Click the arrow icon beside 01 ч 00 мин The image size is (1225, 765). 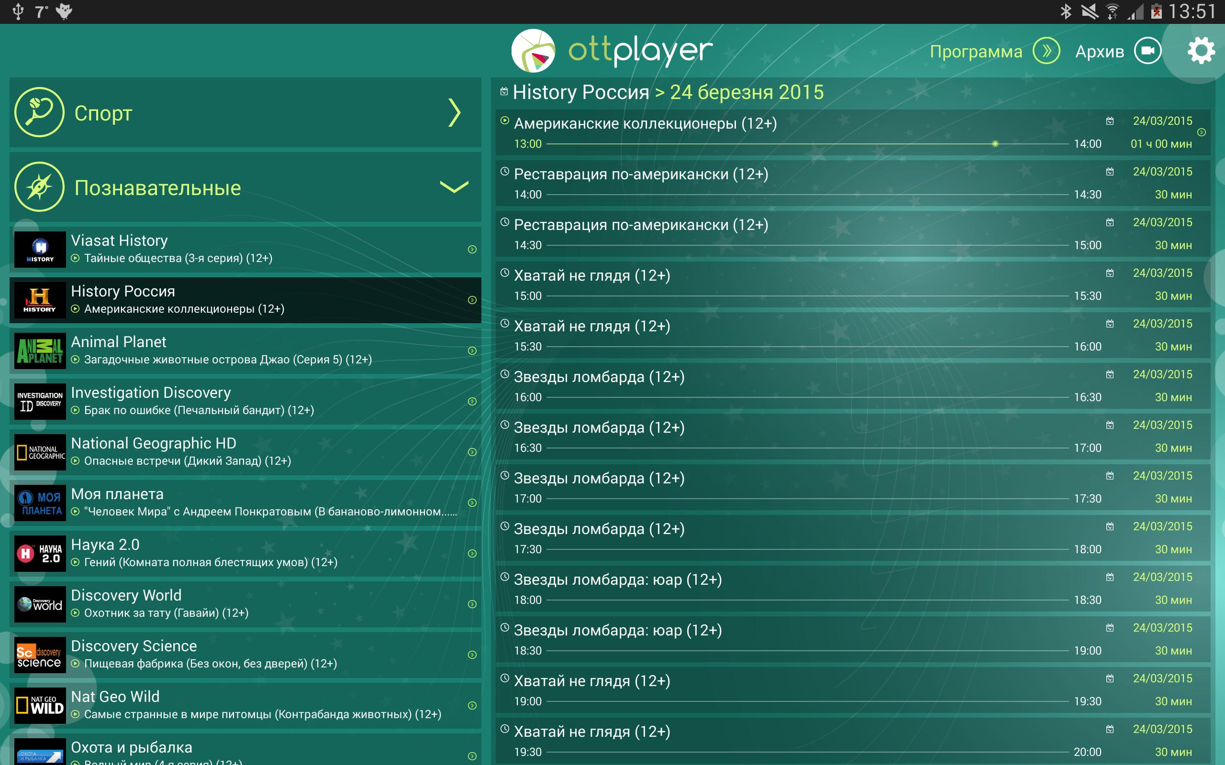(x=1201, y=132)
